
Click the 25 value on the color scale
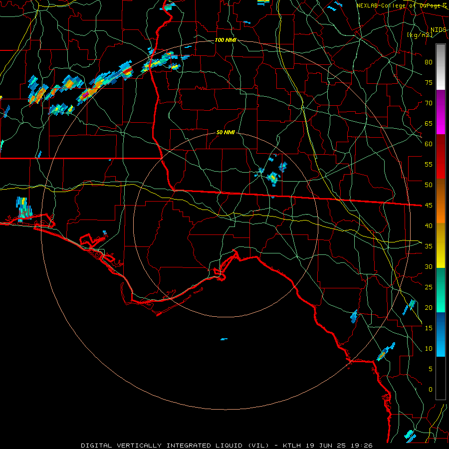[429, 287]
